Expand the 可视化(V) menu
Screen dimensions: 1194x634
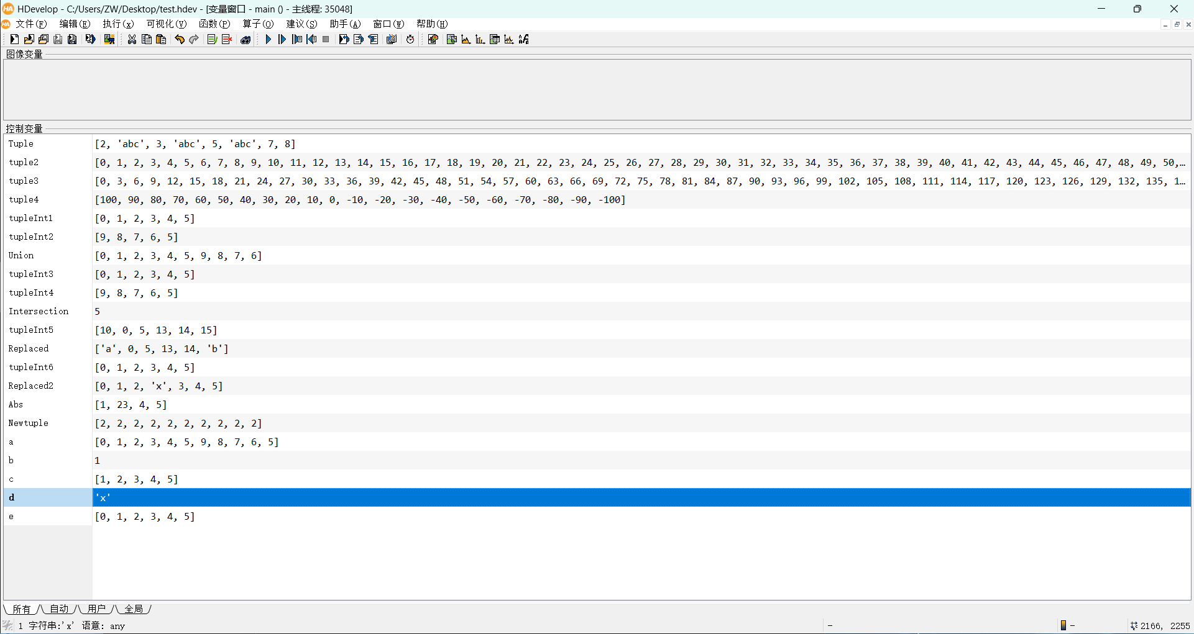tap(166, 24)
